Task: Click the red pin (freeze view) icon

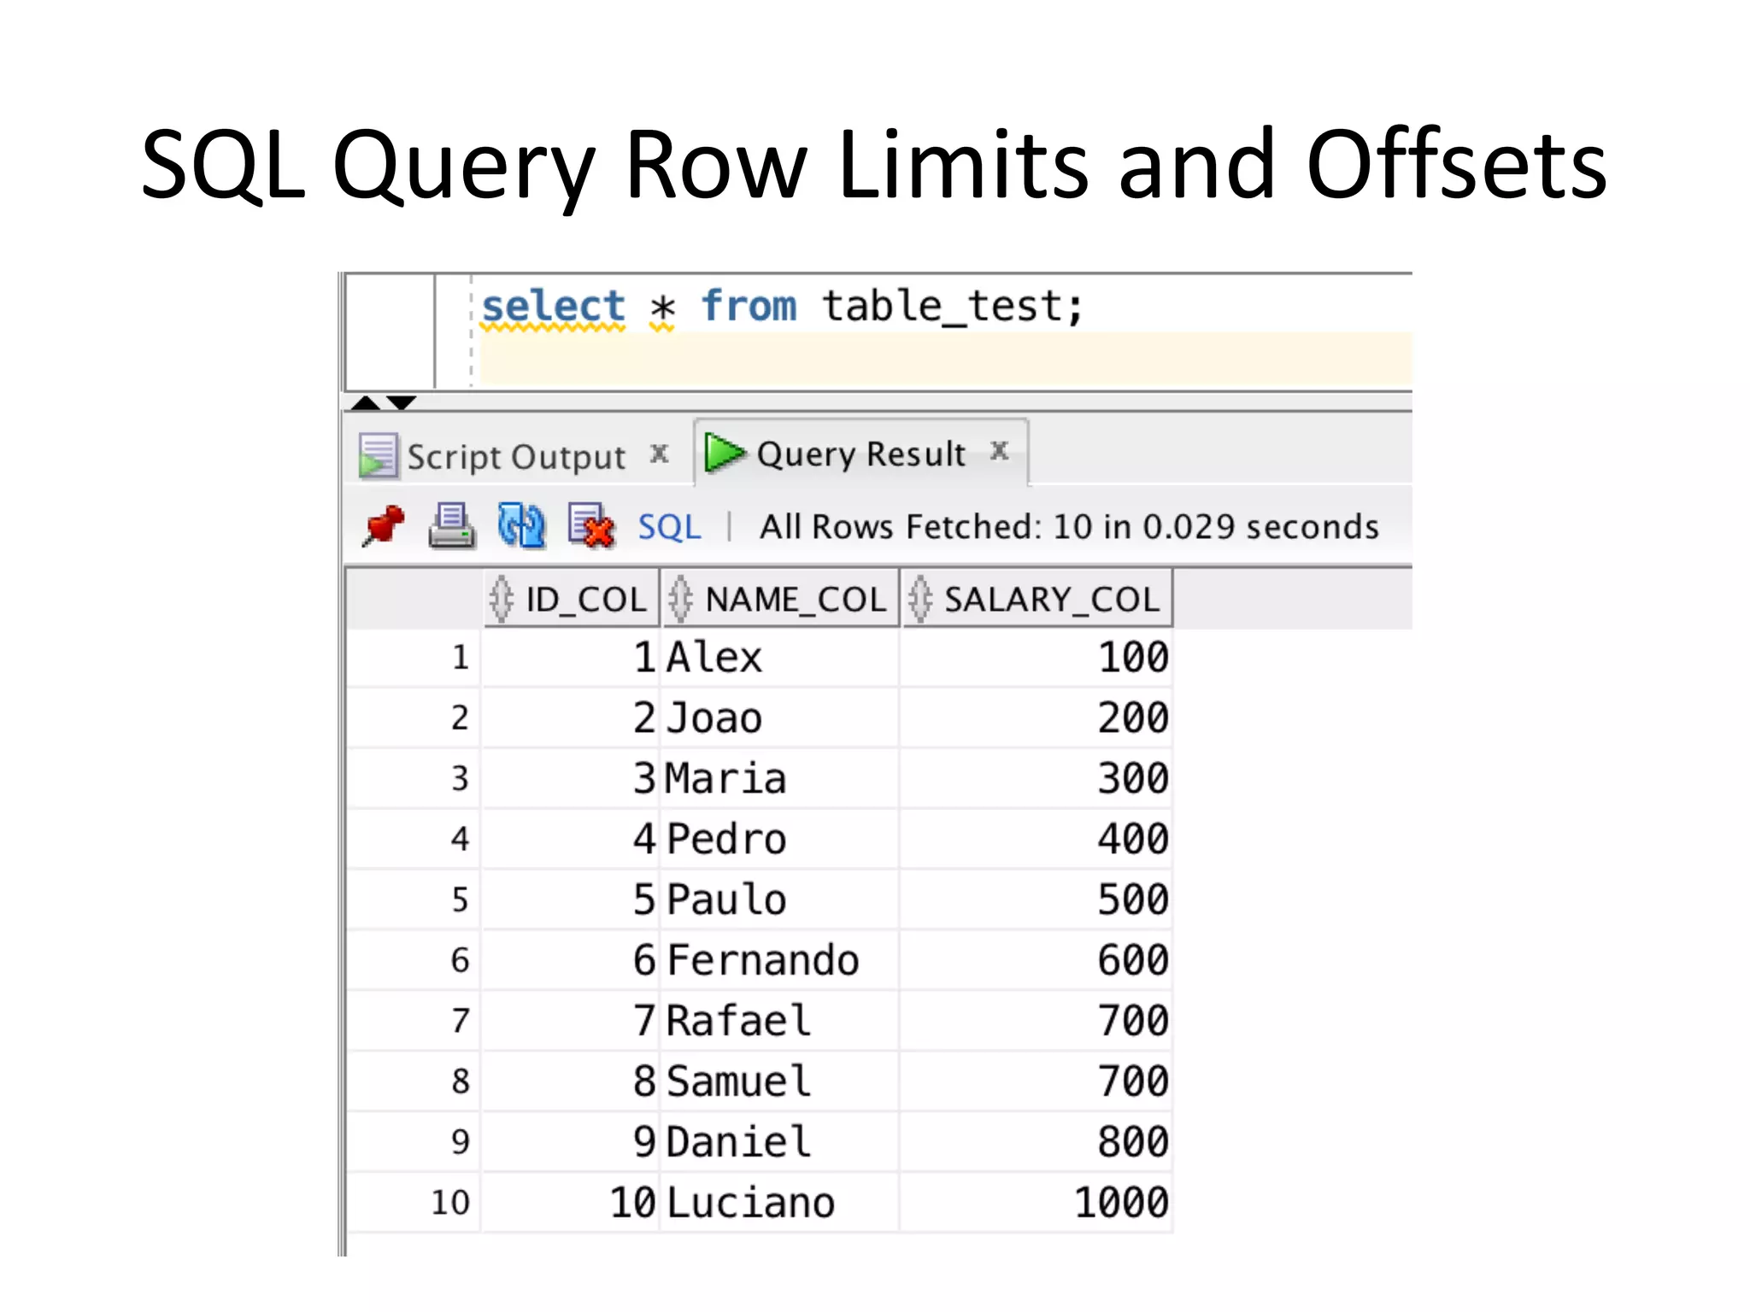Action: point(383,524)
